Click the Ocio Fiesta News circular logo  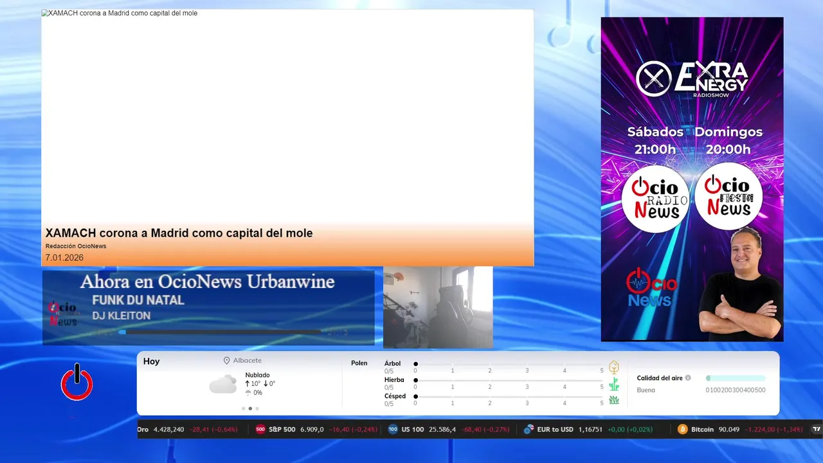click(x=728, y=196)
